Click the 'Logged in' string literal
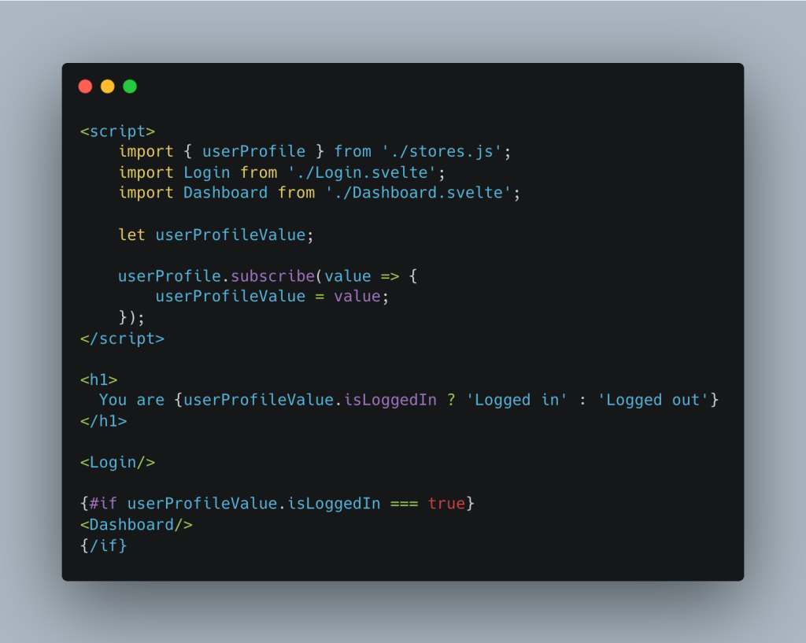 (516, 401)
